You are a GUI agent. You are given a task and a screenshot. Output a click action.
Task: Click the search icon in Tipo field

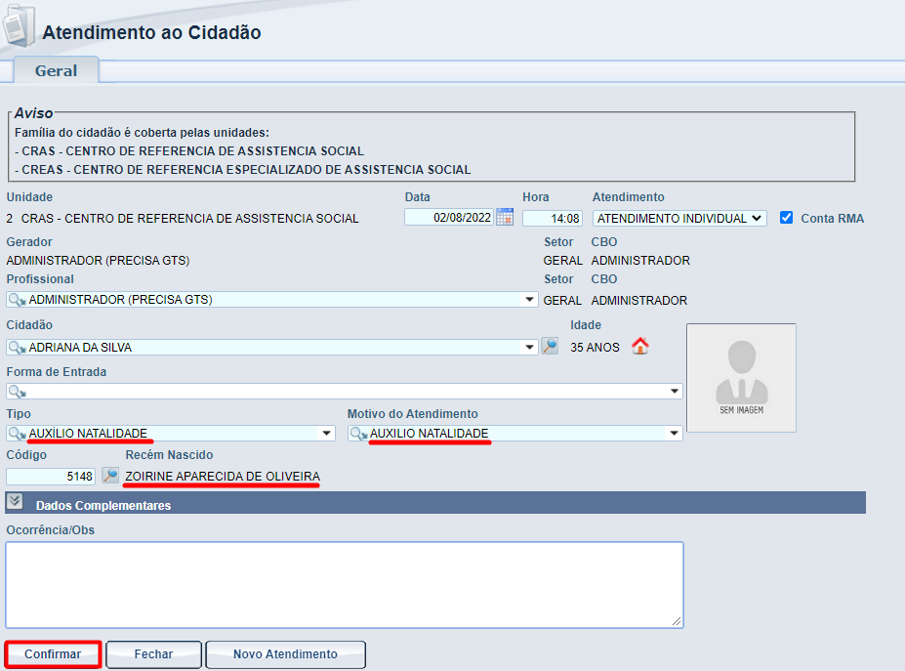coord(17,434)
